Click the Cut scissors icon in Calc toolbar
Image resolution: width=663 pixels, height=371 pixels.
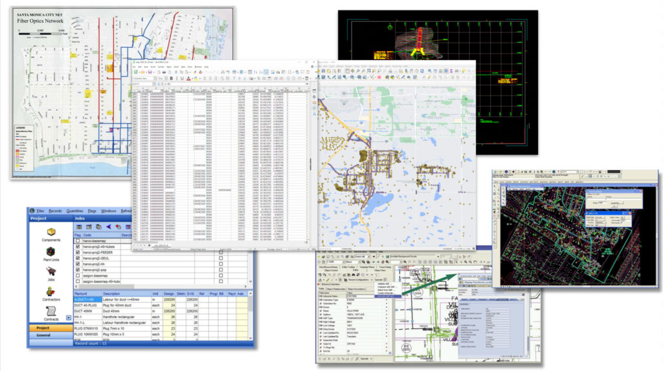(x=176, y=72)
